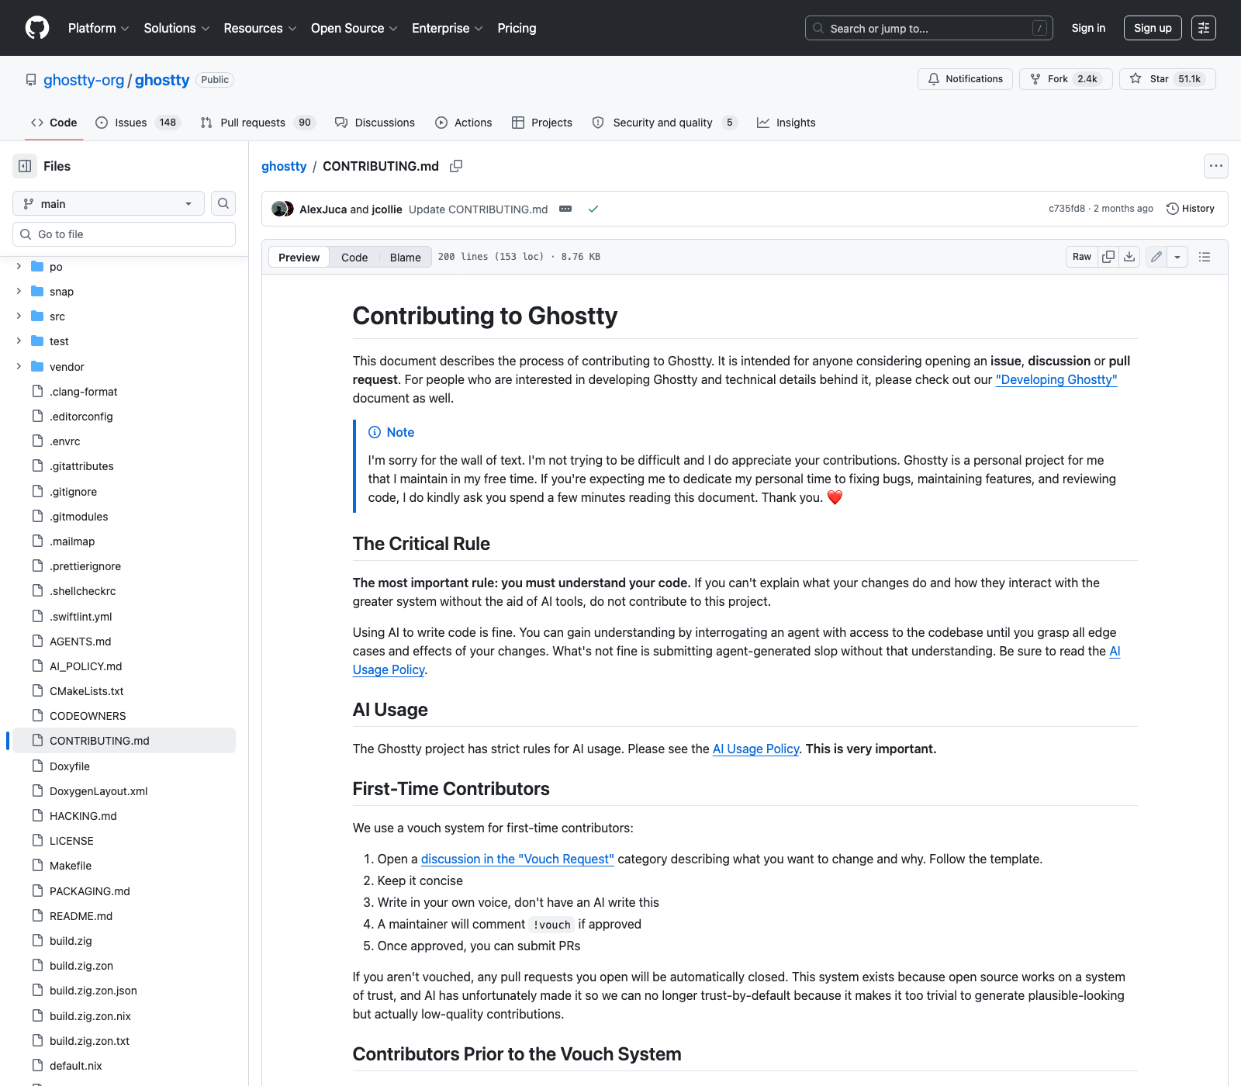Click the Sign up button
Image resolution: width=1241 pixels, height=1086 pixels.
[x=1153, y=28]
